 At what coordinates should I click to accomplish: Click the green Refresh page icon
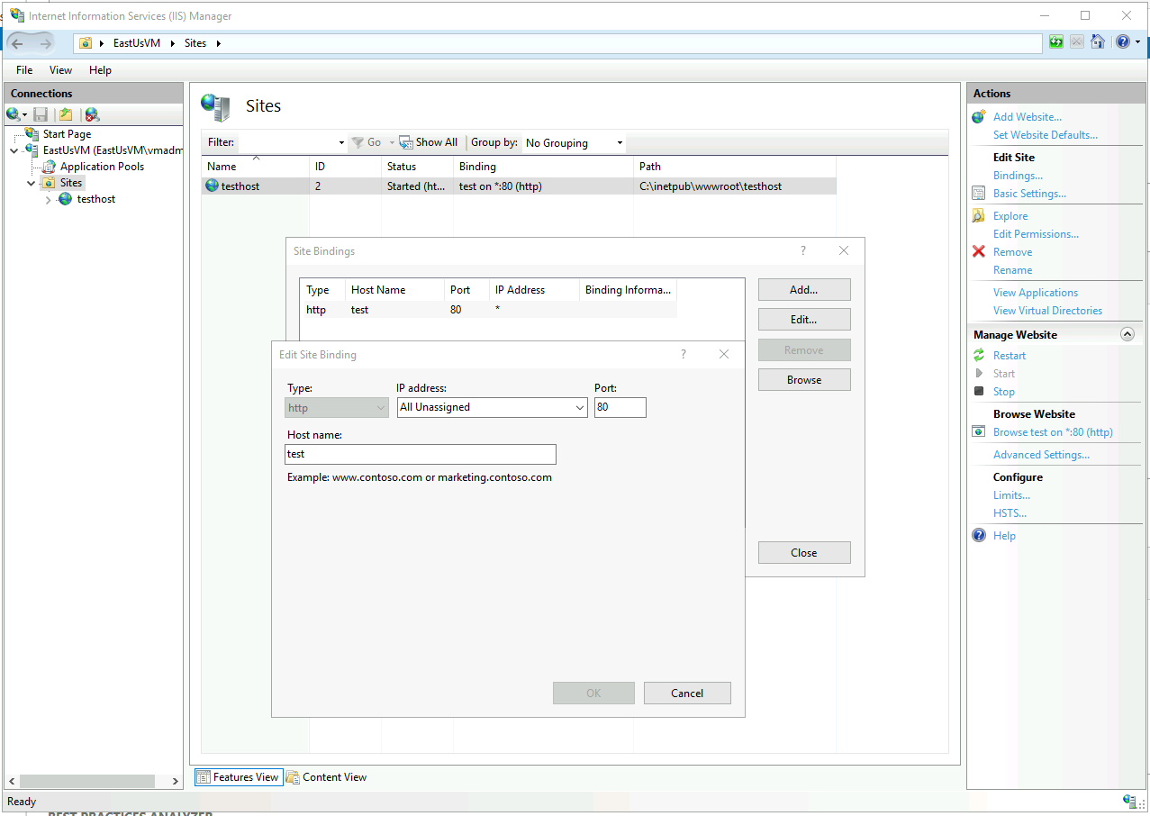[1056, 41]
